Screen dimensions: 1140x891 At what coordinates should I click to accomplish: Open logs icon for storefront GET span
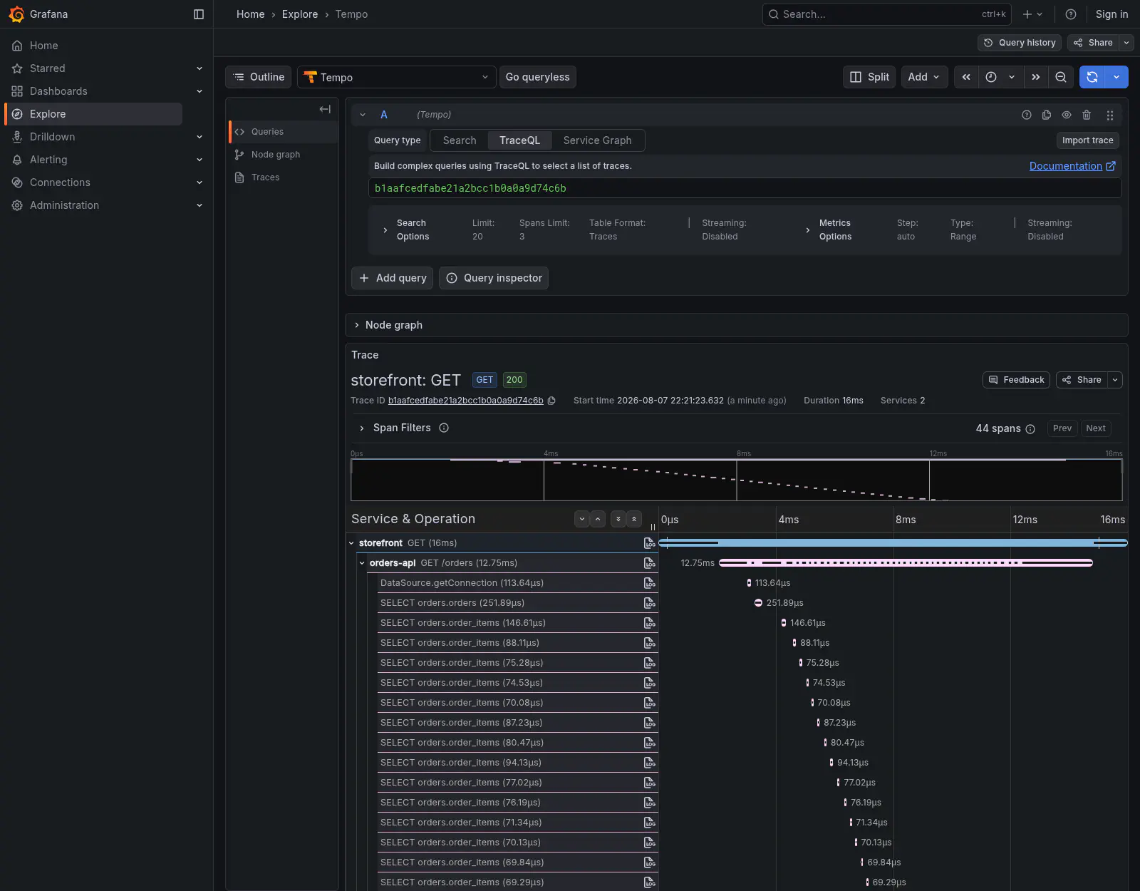(x=650, y=543)
